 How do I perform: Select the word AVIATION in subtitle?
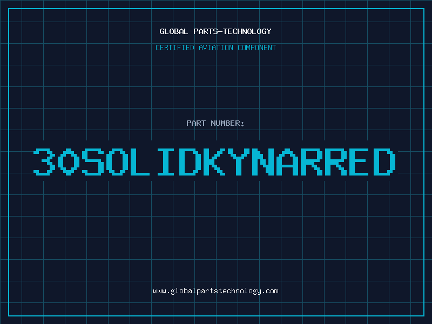pos(216,48)
